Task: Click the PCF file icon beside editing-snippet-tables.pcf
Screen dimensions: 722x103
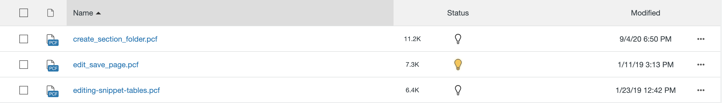Action: [52, 91]
